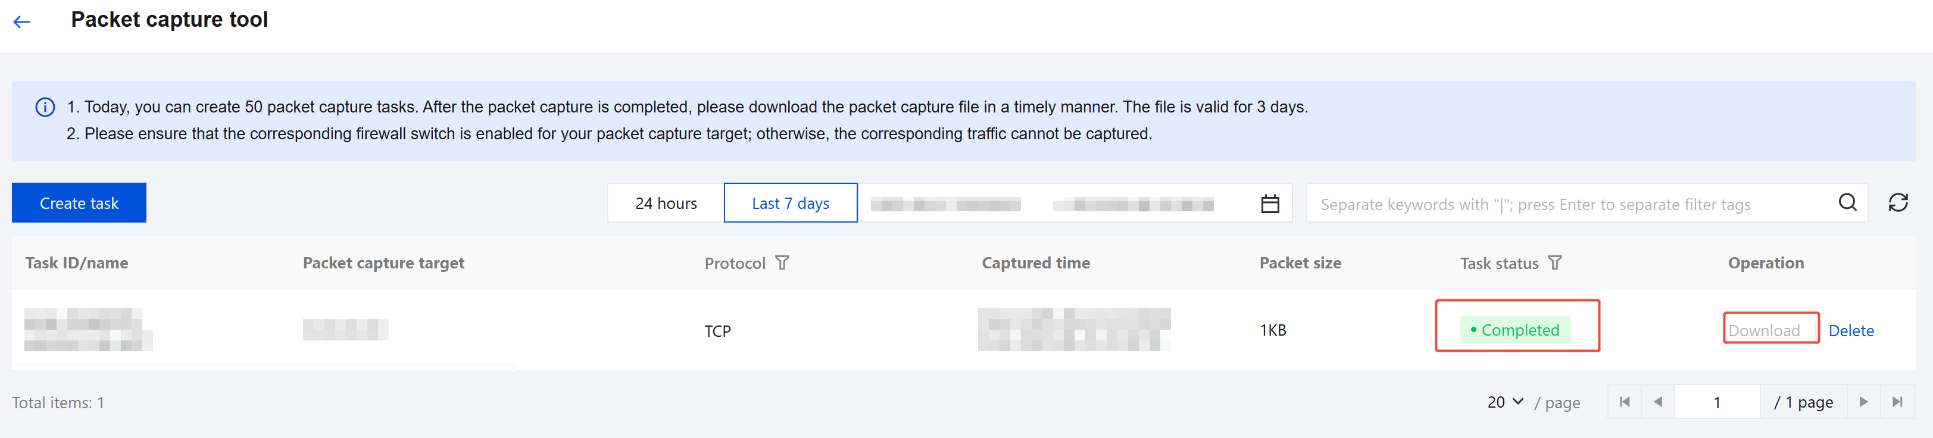The height and width of the screenshot is (438, 1933).
Task: Click the magnifier search icon
Action: (x=1847, y=202)
